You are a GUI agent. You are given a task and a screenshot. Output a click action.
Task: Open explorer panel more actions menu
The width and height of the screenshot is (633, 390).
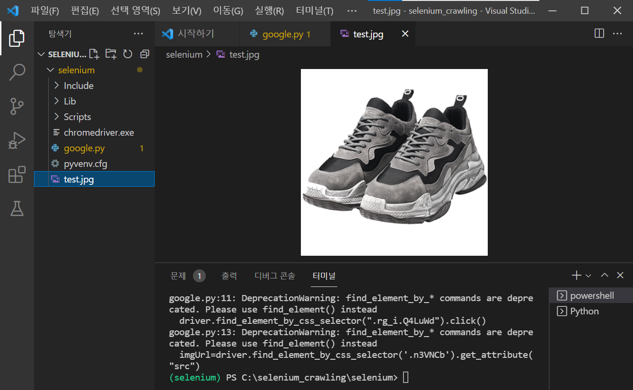138,34
